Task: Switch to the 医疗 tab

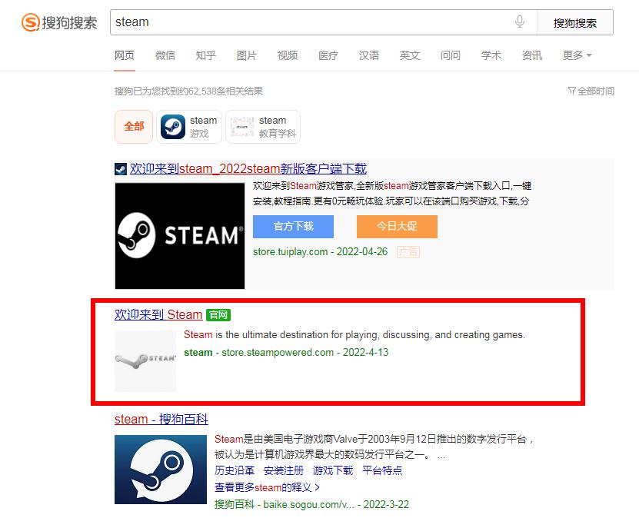Action: 328,55
